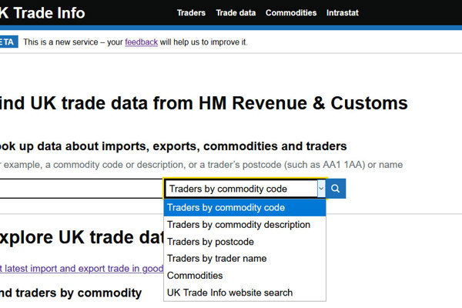
Task: Select Traders by commodity code option
Action: (x=245, y=207)
